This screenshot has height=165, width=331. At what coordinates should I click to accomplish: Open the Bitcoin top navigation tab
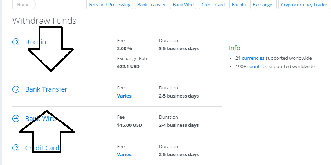click(239, 5)
